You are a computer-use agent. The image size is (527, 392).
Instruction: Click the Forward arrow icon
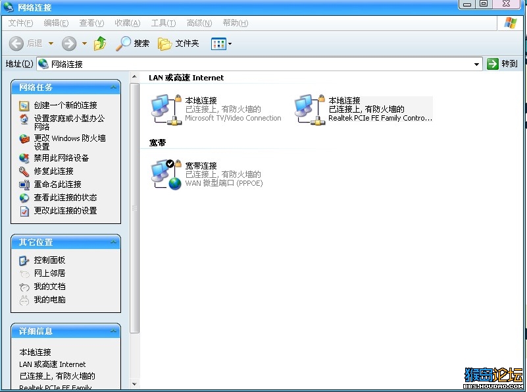69,43
